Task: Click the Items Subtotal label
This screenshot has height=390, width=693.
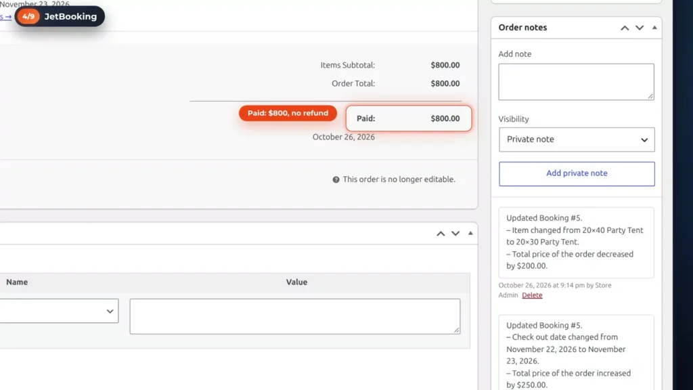Action: pyautogui.click(x=347, y=65)
